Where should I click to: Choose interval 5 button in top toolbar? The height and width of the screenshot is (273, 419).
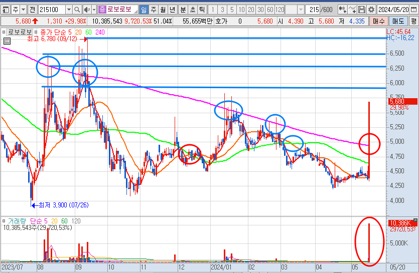pos(232,10)
